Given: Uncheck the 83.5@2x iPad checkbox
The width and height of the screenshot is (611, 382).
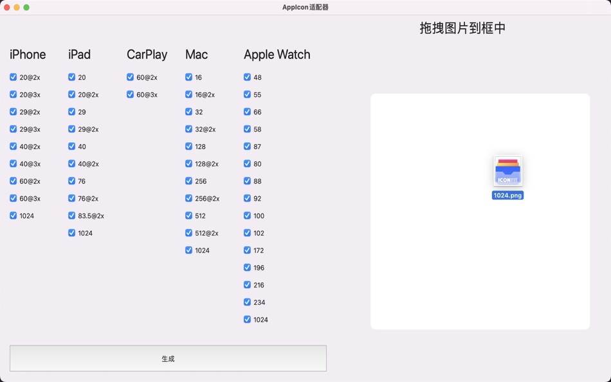Looking at the screenshot, I should click(71, 215).
